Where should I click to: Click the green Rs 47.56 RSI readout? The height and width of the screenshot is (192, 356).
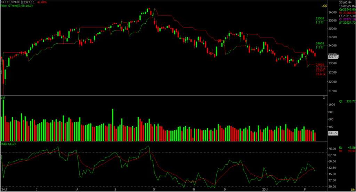tap(345, 148)
